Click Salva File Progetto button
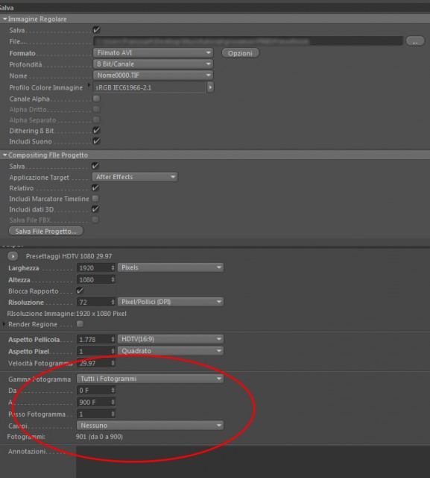This screenshot has height=478, width=430. (x=45, y=232)
